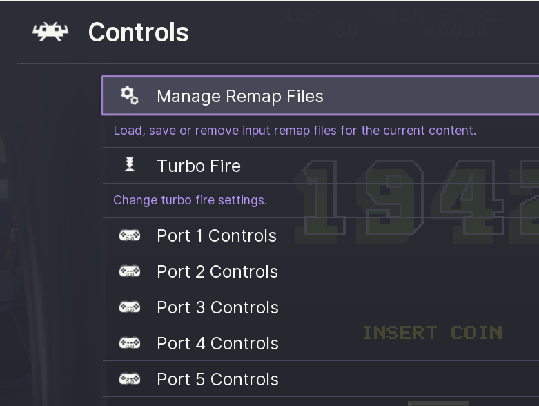The image size is (539, 406).
Task: Open the Turbo Fire settings entry
Action: click(x=199, y=166)
